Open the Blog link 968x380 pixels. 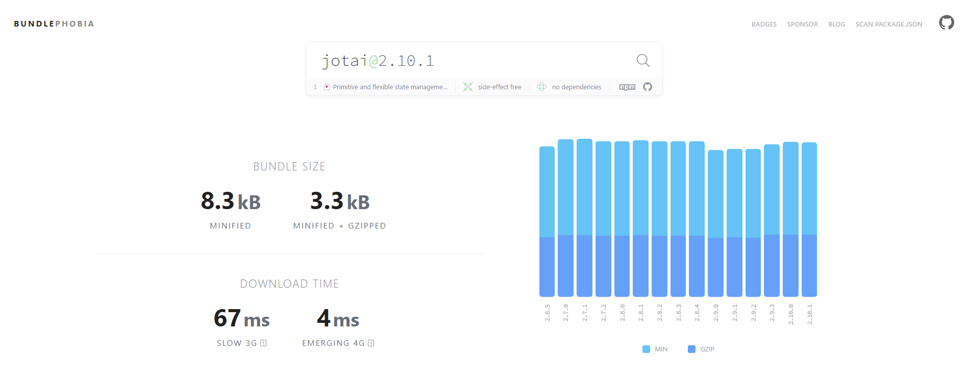click(x=836, y=24)
